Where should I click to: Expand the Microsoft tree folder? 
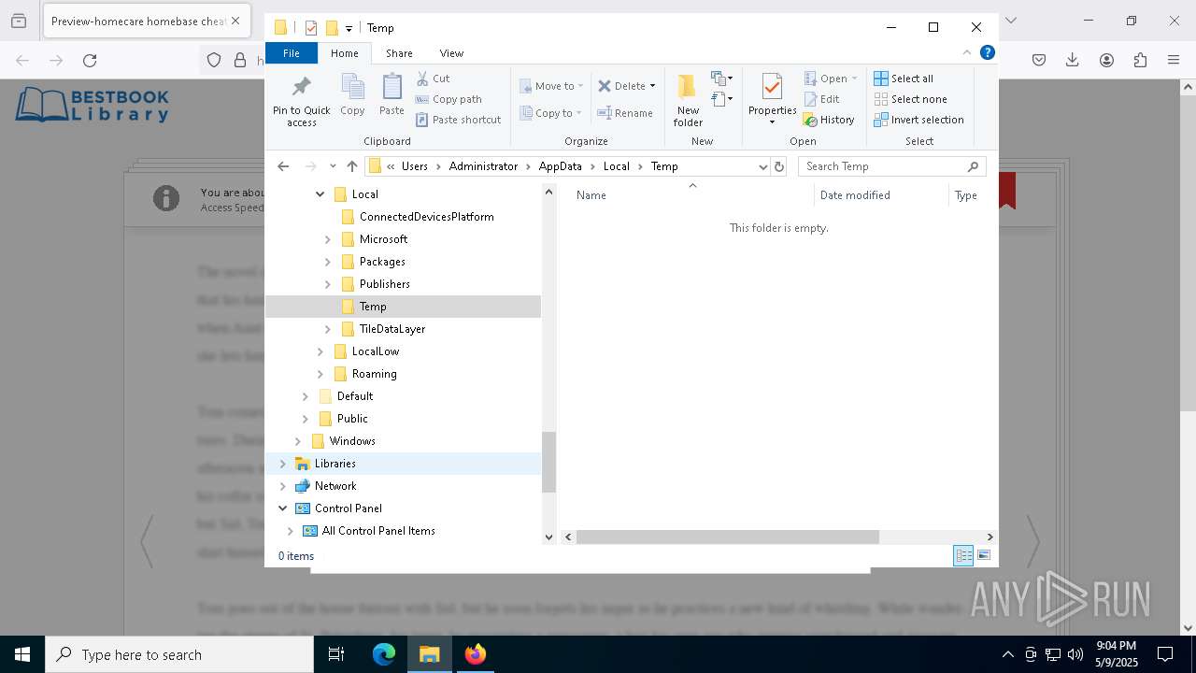[328, 239]
